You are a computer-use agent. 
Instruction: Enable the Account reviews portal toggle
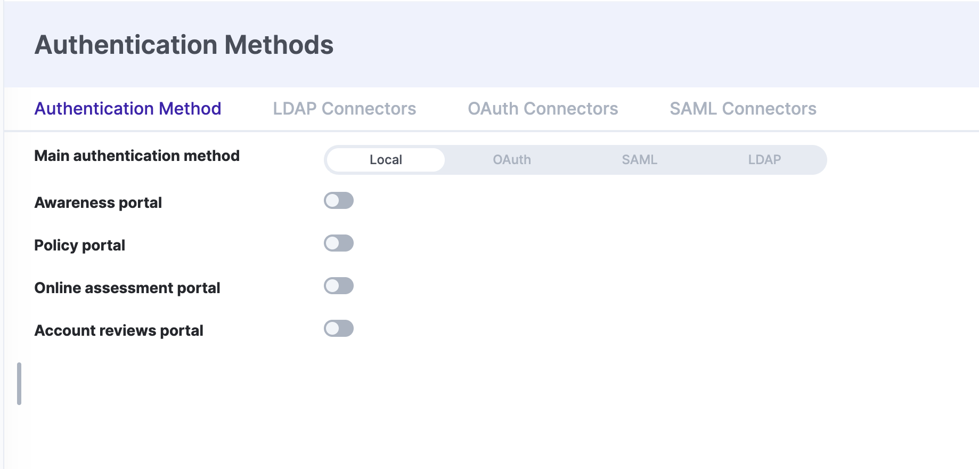(339, 328)
